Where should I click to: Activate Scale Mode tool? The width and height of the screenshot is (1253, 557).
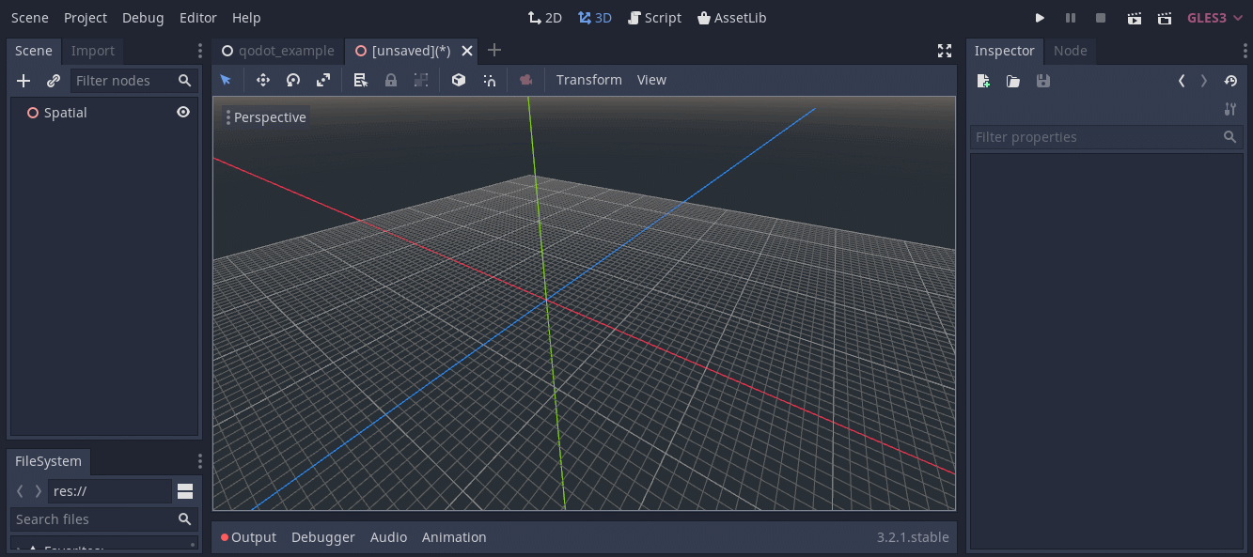point(323,80)
